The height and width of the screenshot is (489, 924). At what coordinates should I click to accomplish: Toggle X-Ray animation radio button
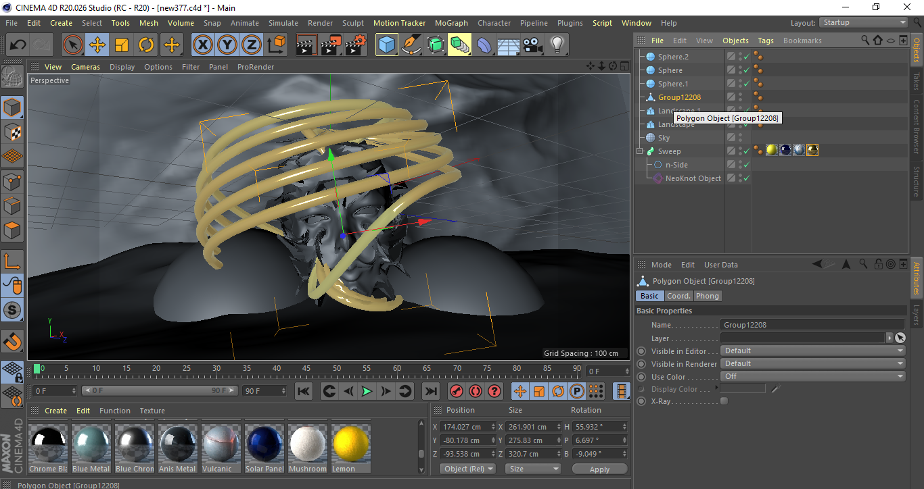point(641,401)
